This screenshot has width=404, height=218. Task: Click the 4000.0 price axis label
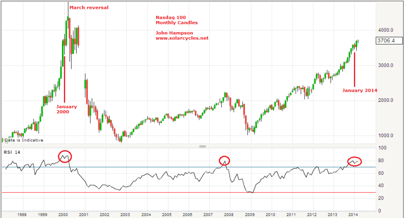386,30
